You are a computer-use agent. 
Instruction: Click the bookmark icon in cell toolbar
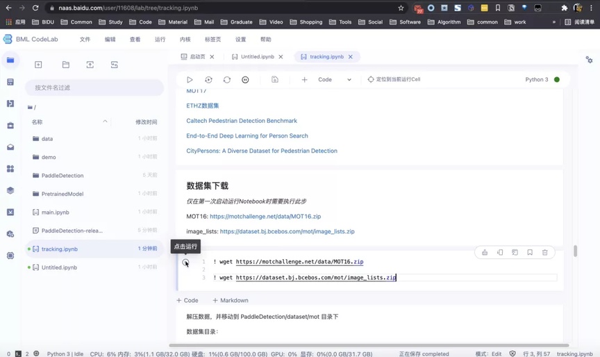tap(530, 252)
